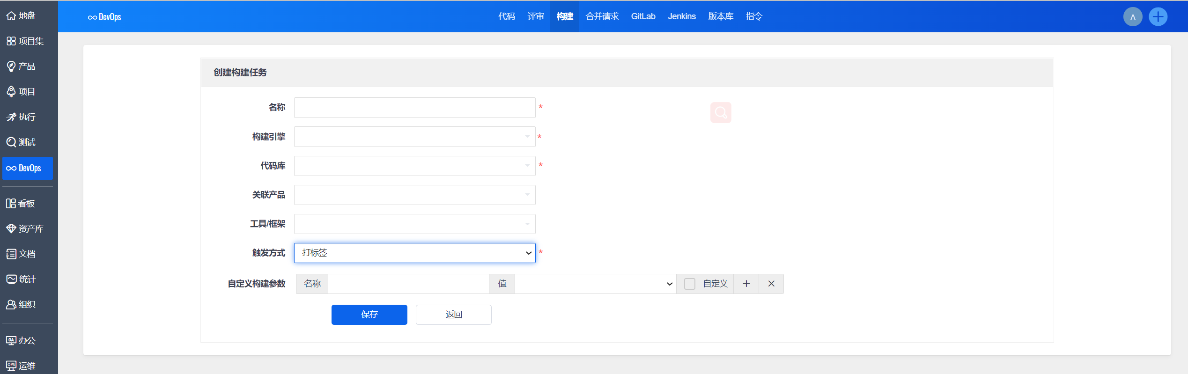Click the 名称 name input field

414,108
